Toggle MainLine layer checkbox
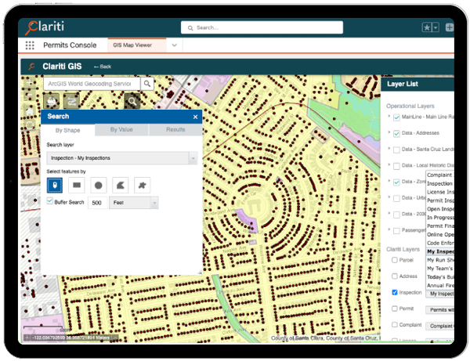470x361 pixels. [396, 117]
